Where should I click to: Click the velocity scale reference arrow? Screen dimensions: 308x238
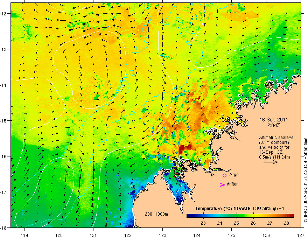(x=271, y=162)
